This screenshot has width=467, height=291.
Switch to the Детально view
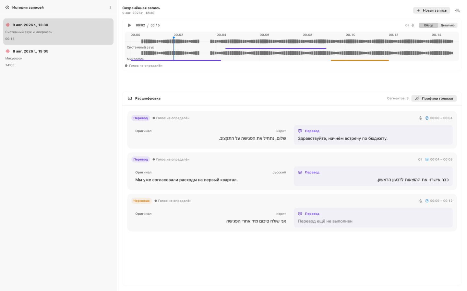pyautogui.click(x=448, y=25)
